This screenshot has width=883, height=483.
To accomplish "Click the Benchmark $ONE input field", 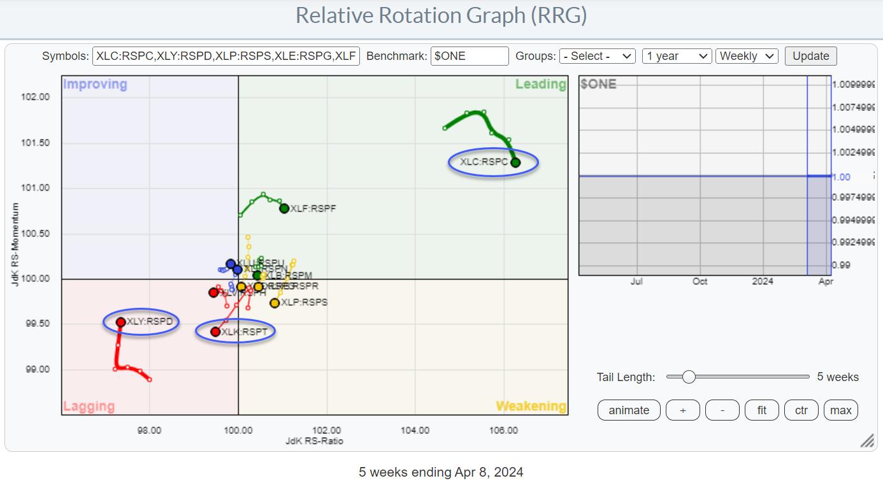I will click(470, 56).
